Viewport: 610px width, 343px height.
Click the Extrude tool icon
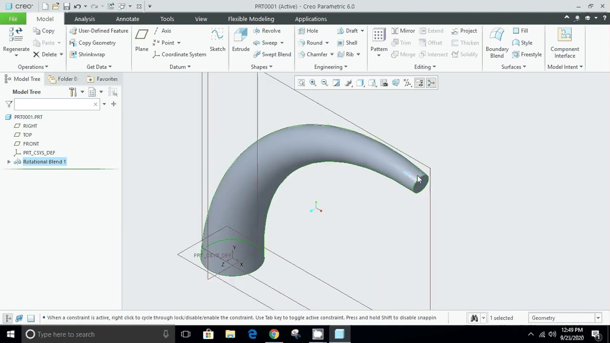[241, 35]
